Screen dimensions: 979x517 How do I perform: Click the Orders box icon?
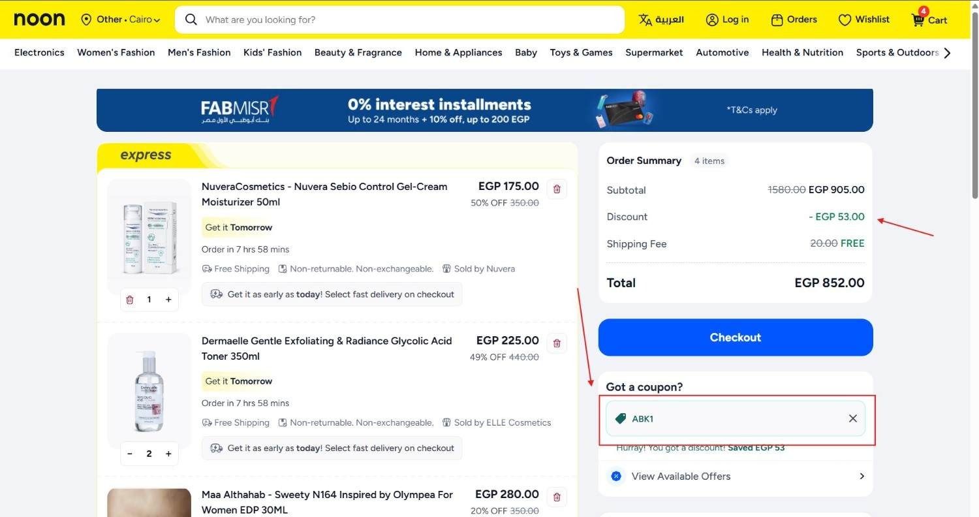777,20
